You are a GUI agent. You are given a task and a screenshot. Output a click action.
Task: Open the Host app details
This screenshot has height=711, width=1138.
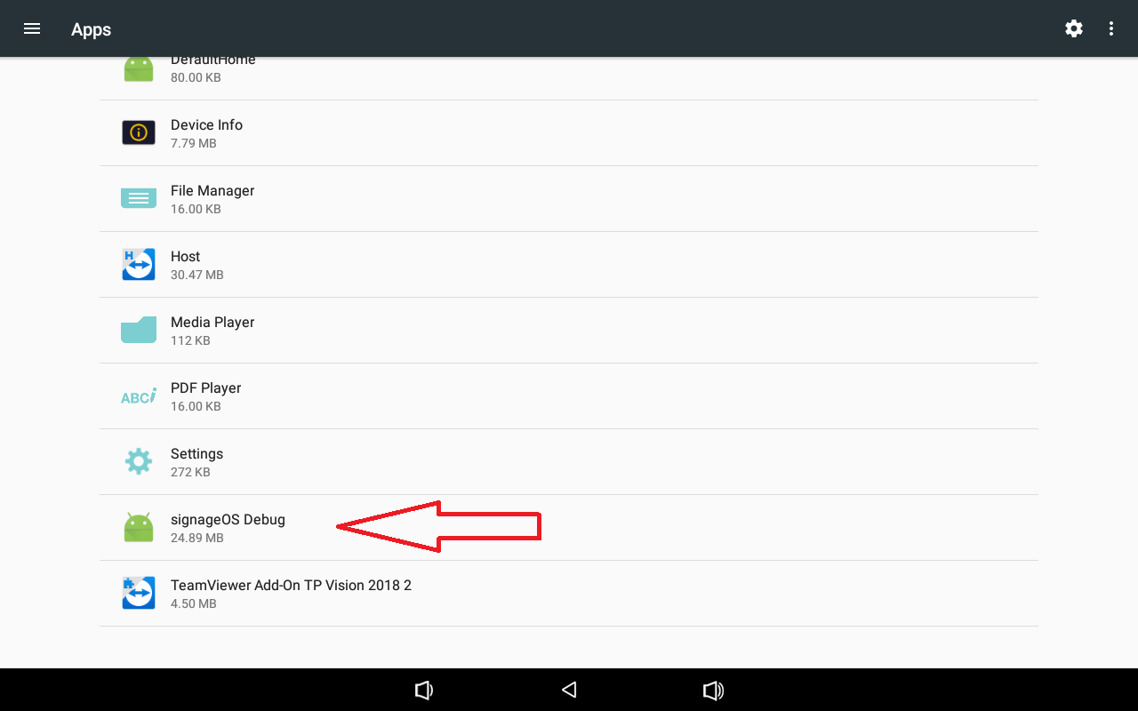569,265
